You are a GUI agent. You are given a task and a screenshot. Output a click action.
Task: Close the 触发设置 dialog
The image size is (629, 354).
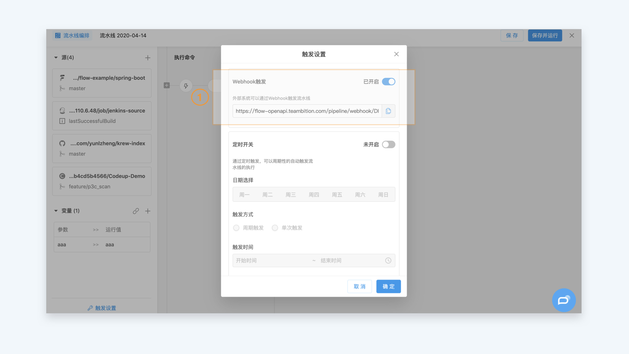pos(396,54)
